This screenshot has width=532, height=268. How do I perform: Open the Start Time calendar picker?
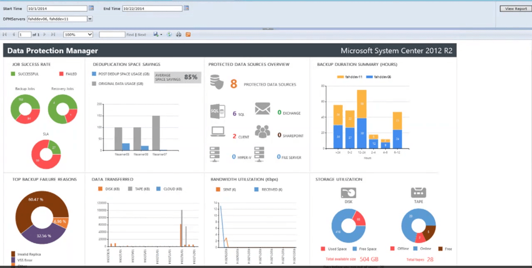[x=91, y=8]
